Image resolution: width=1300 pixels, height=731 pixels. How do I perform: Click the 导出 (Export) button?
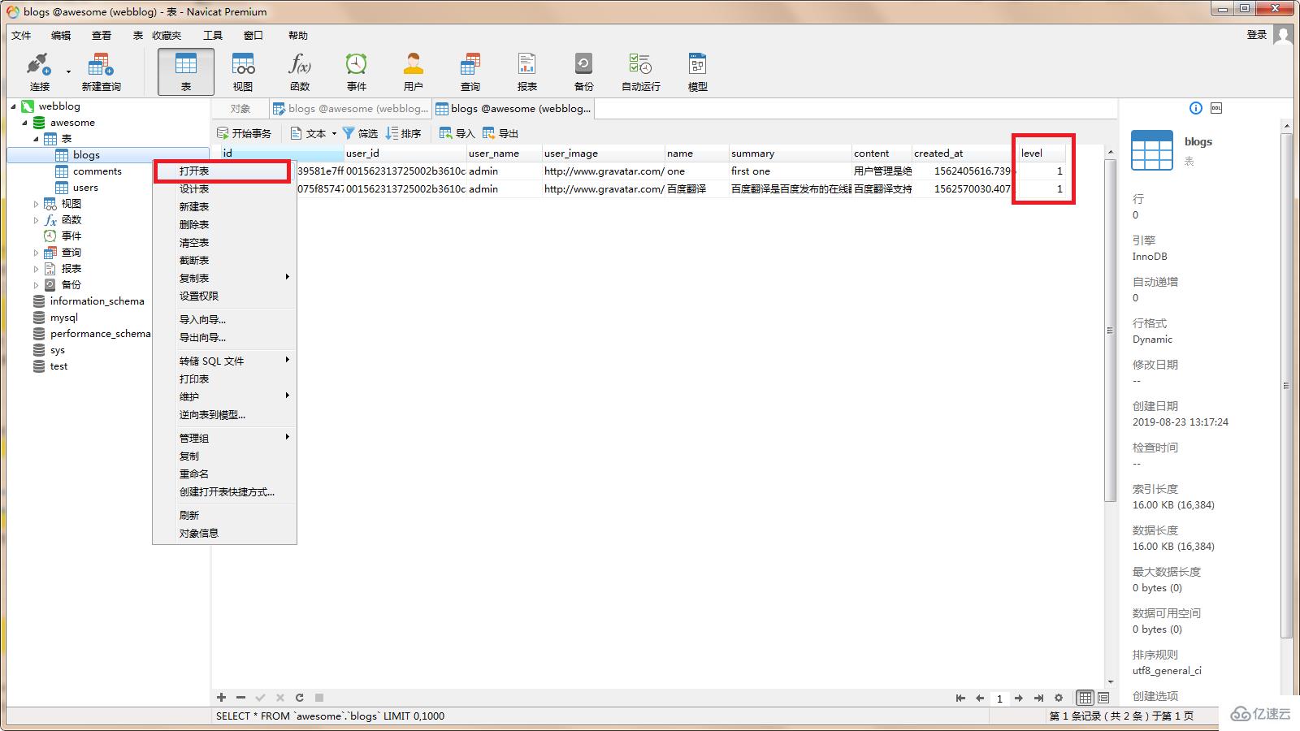click(x=500, y=133)
